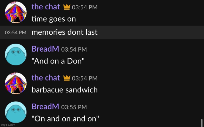
Task: Open the blue avatar beside "On and on and on"
Action: point(16,112)
